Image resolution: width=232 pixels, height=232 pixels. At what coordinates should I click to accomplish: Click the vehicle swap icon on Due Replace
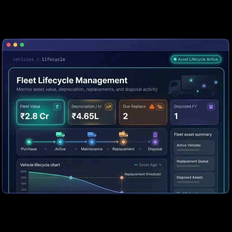point(160,107)
